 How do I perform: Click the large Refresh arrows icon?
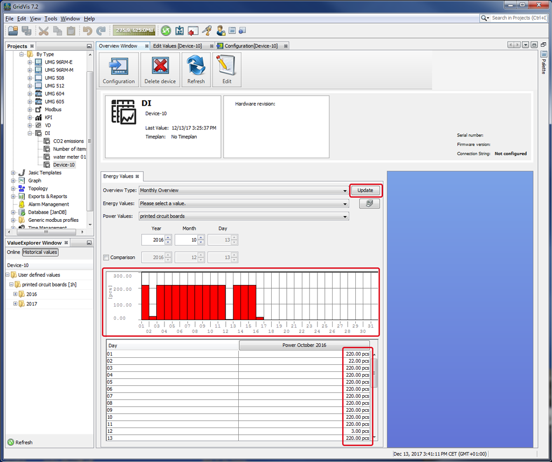[x=196, y=66]
